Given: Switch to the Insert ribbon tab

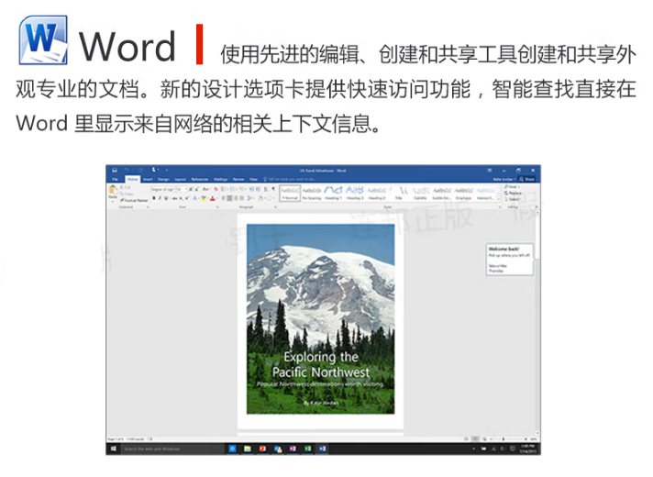Looking at the screenshot, I should point(148,179).
